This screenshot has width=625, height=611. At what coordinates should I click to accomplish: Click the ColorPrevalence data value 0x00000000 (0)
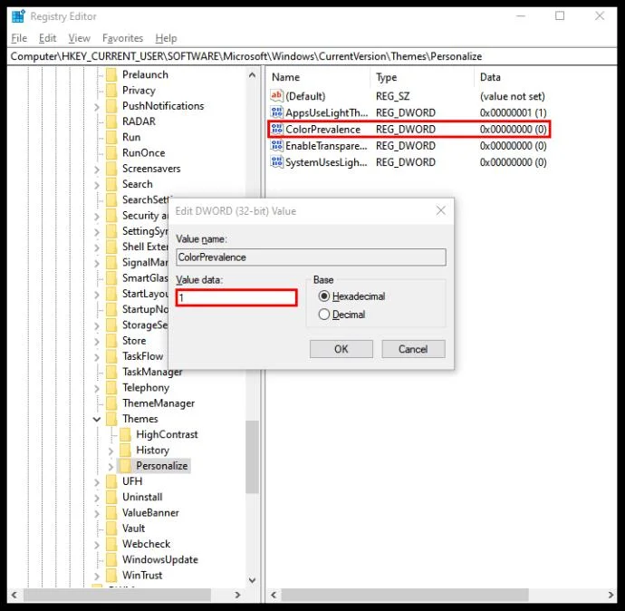(x=513, y=130)
